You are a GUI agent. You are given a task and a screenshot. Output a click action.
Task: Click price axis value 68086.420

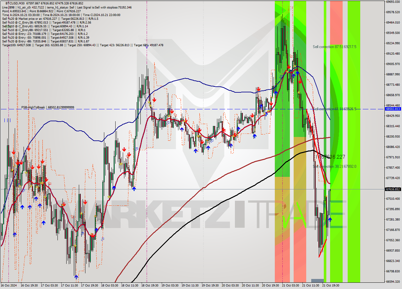(x=393, y=147)
